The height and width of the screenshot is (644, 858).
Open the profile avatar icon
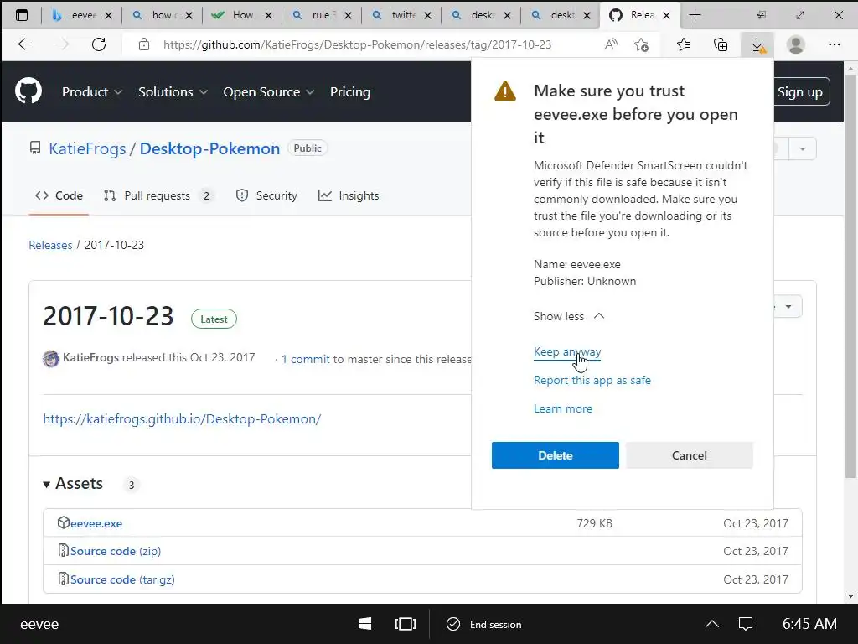point(796,44)
